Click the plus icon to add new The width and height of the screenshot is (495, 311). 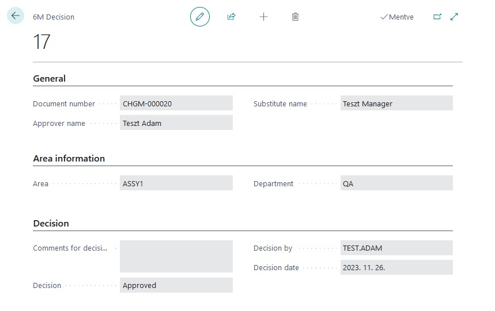263,17
